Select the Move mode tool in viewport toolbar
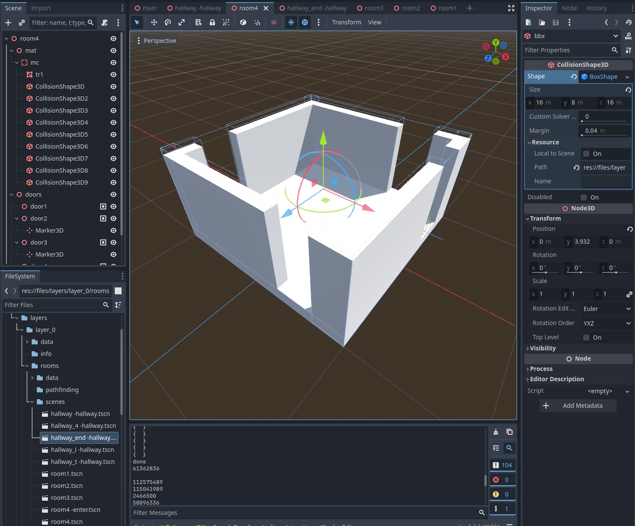 coord(154,22)
